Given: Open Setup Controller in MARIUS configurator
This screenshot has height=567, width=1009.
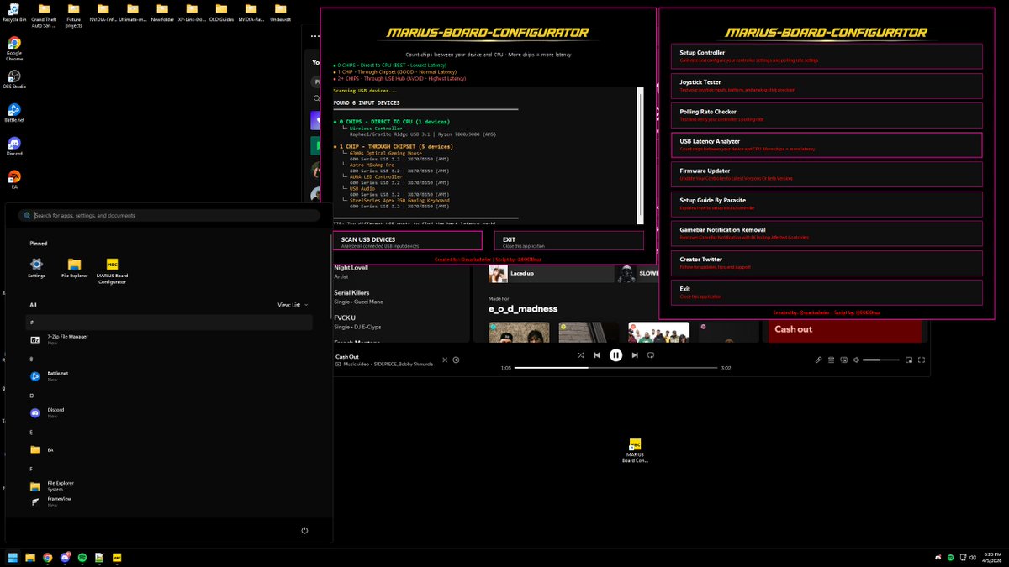Looking at the screenshot, I should coord(827,56).
